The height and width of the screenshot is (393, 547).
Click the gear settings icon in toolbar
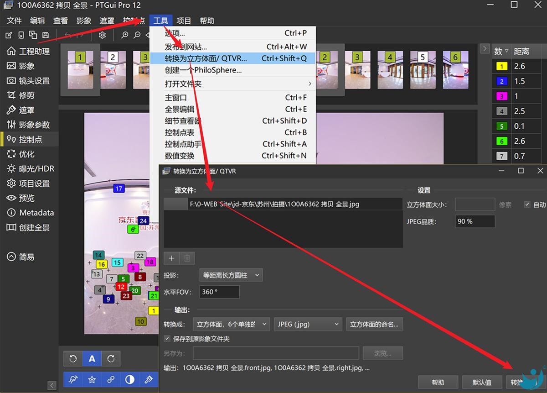click(x=102, y=35)
